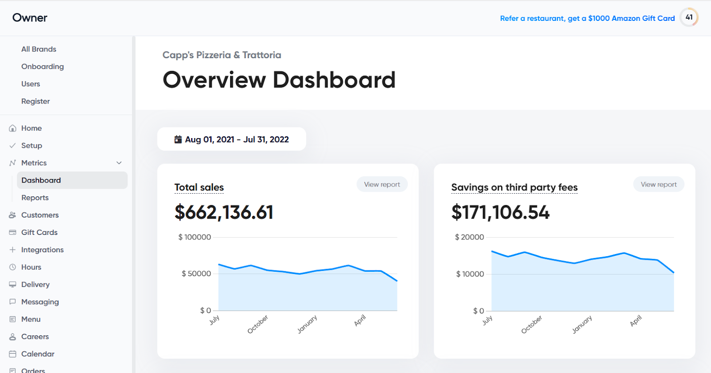Click the Integrations plus icon
This screenshot has height=373, width=711.
coord(12,250)
